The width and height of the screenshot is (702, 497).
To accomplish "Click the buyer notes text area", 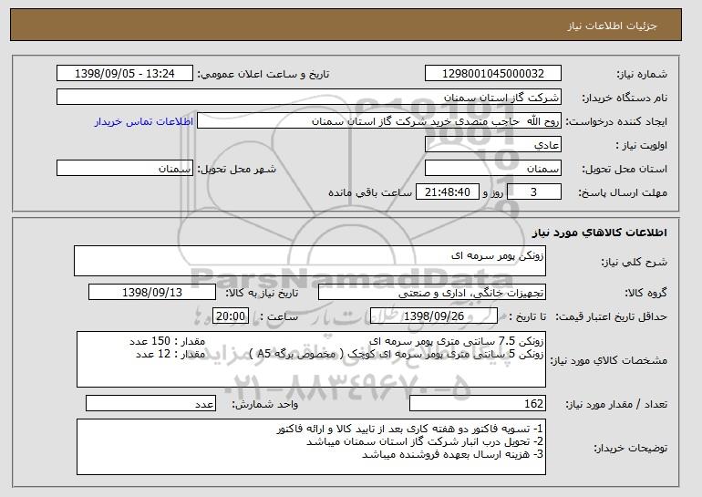I will pyautogui.click(x=311, y=447).
